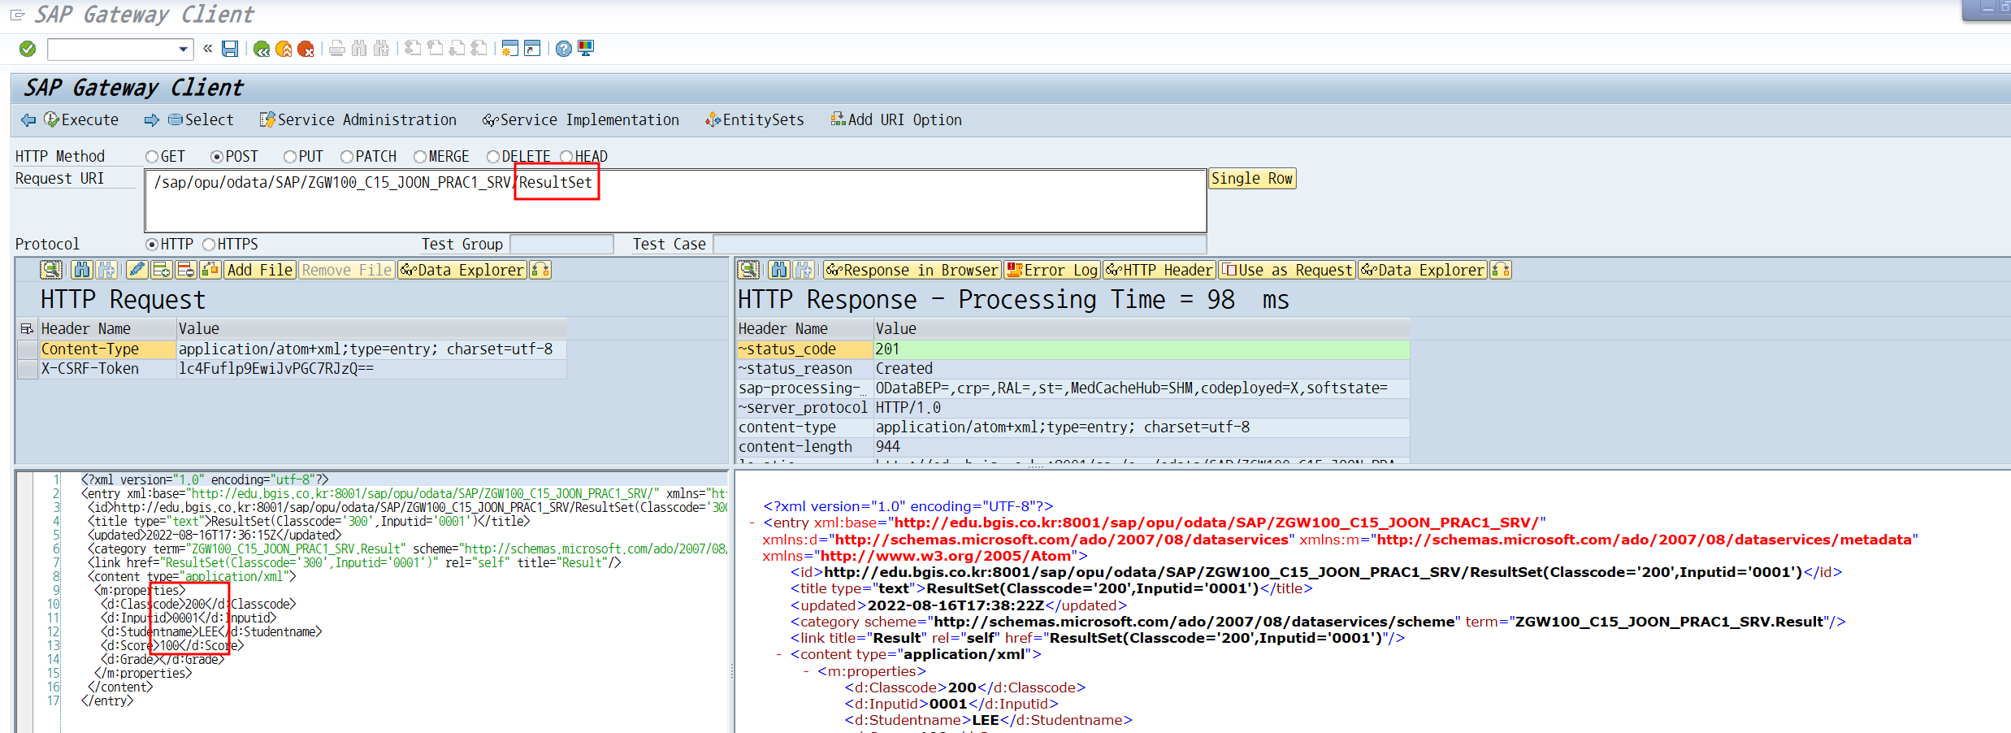The image size is (2011, 733).
Task: Click the Add Header row icon in request toolbar
Action: [161, 270]
